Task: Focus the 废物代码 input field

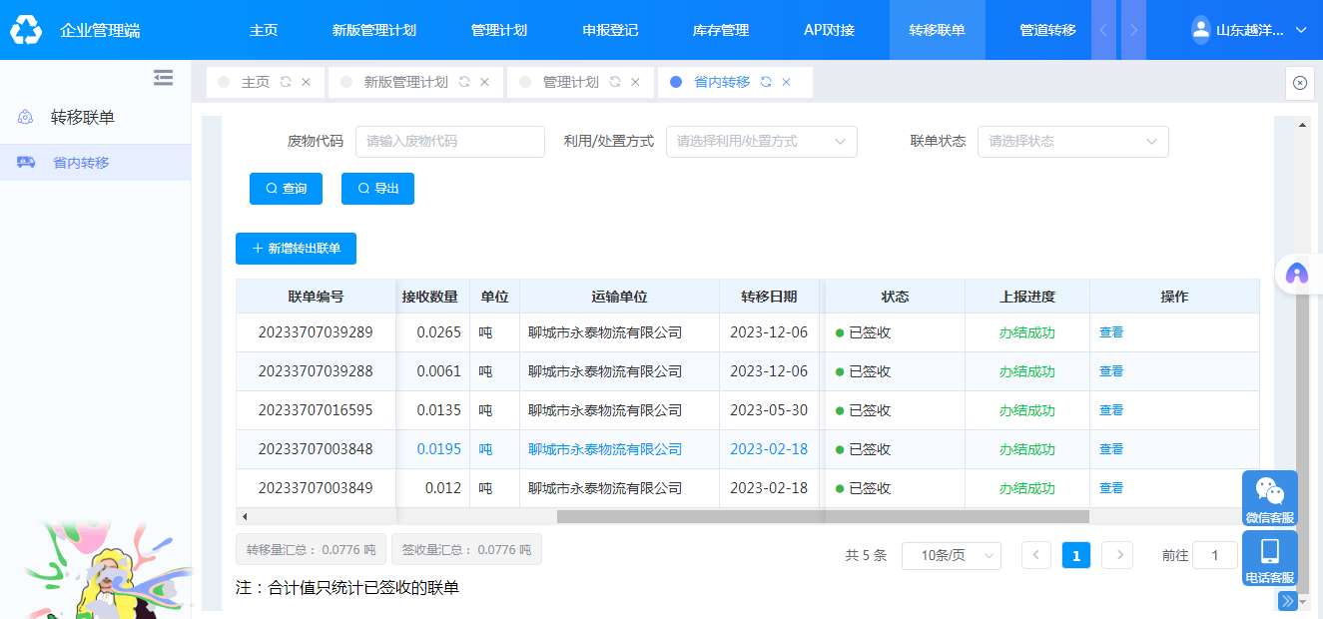Action: click(449, 142)
